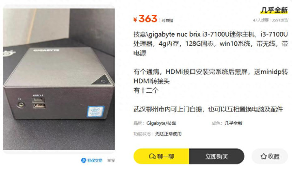Screen dimensions: 292x170
Task: Click the product title text about i3-7100U
Action: point(211,44)
